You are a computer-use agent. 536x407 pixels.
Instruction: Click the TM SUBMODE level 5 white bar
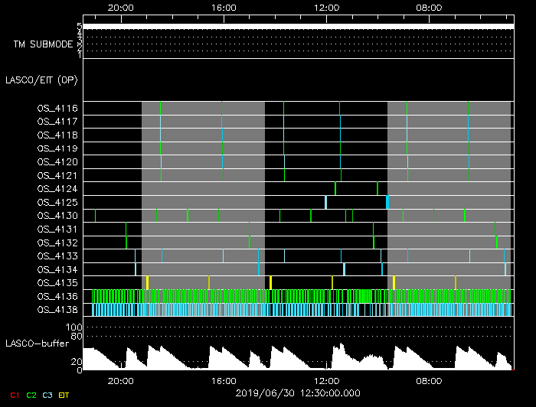click(299, 27)
